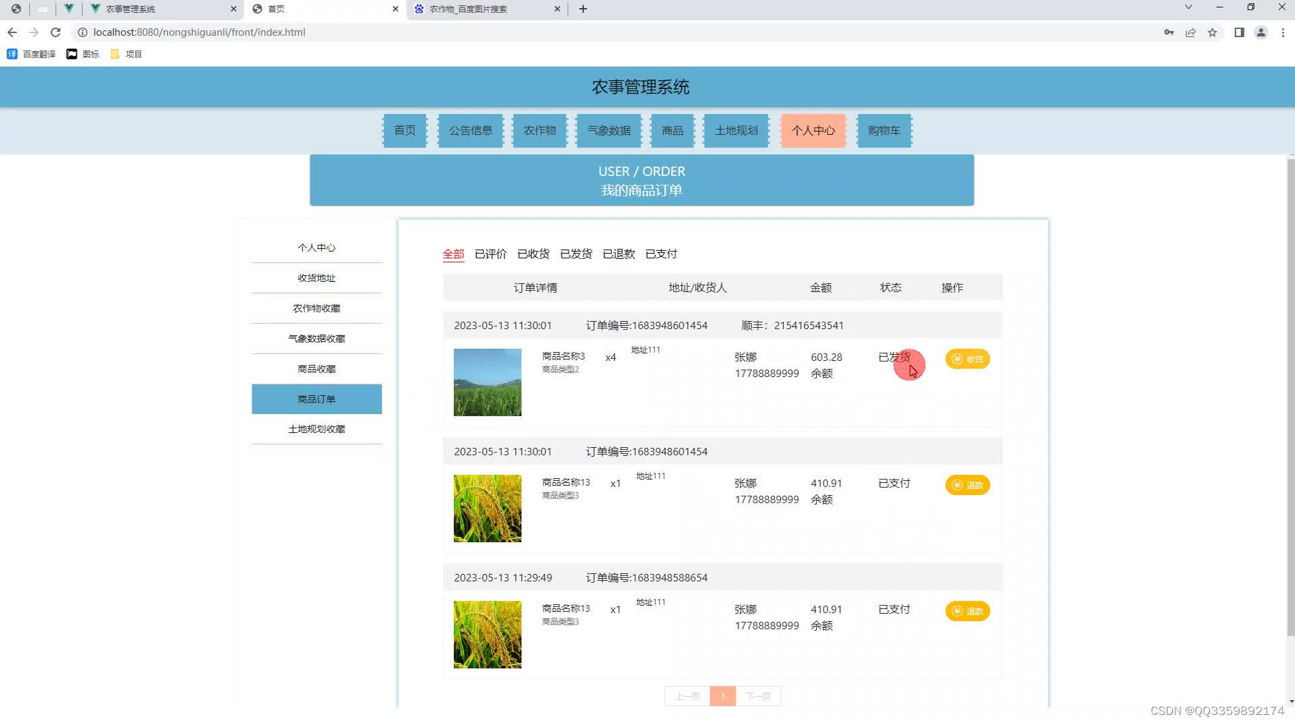This screenshot has width=1295, height=723.
Task: Open the 购物车 nav item
Action: [x=884, y=130]
